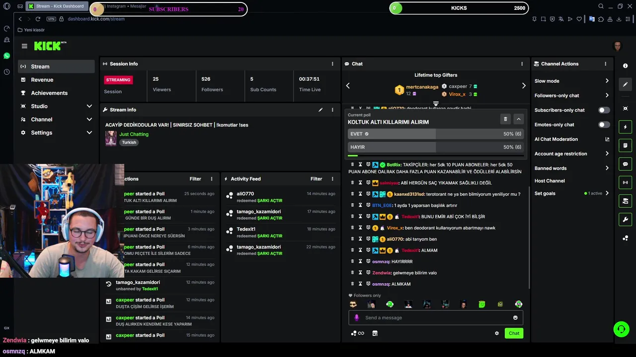Open WhatsApp in browser sidebar
Screen dimensions: 636x357
6,56
